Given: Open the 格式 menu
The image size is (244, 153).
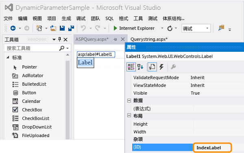Looking at the screenshot, I should 124,19.
